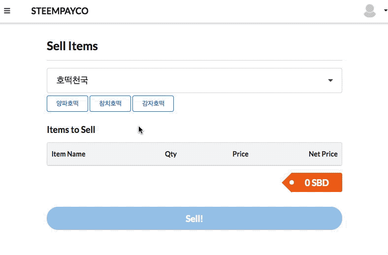Image resolution: width=388 pixels, height=255 pixels.
Task: Select the Item Name column header
Action: 68,154
